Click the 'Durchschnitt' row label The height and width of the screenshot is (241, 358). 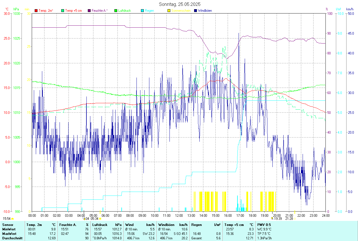(x=12, y=238)
